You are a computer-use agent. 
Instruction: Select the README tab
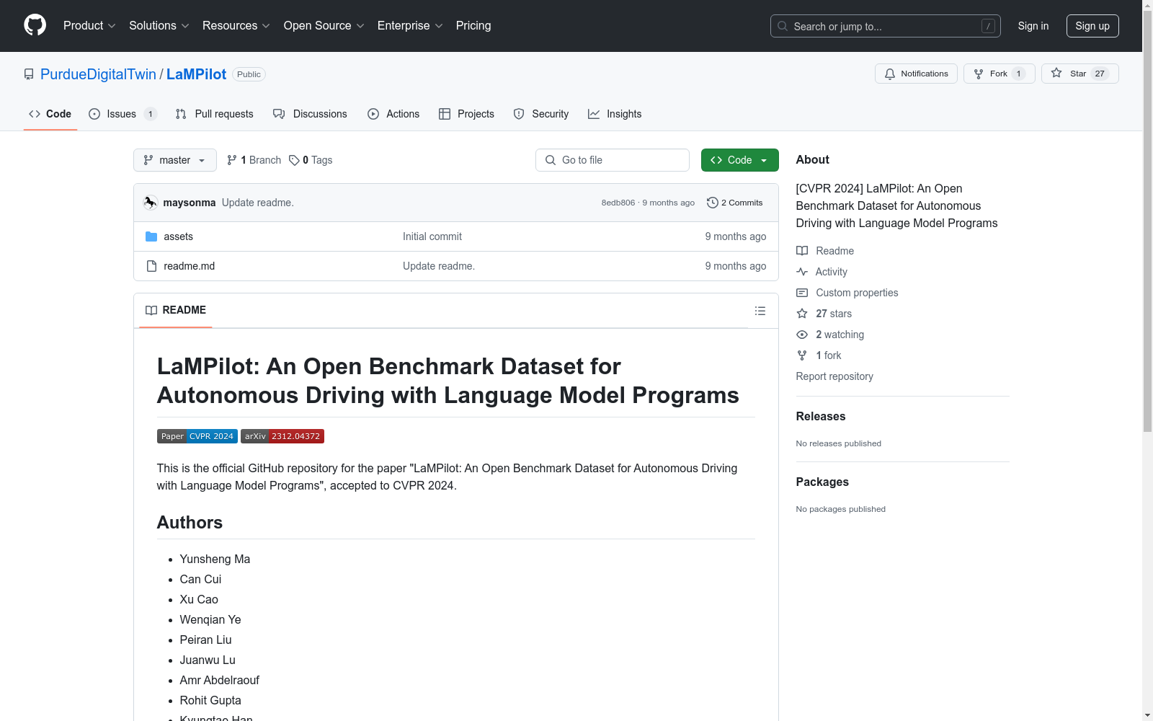point(176,310)
